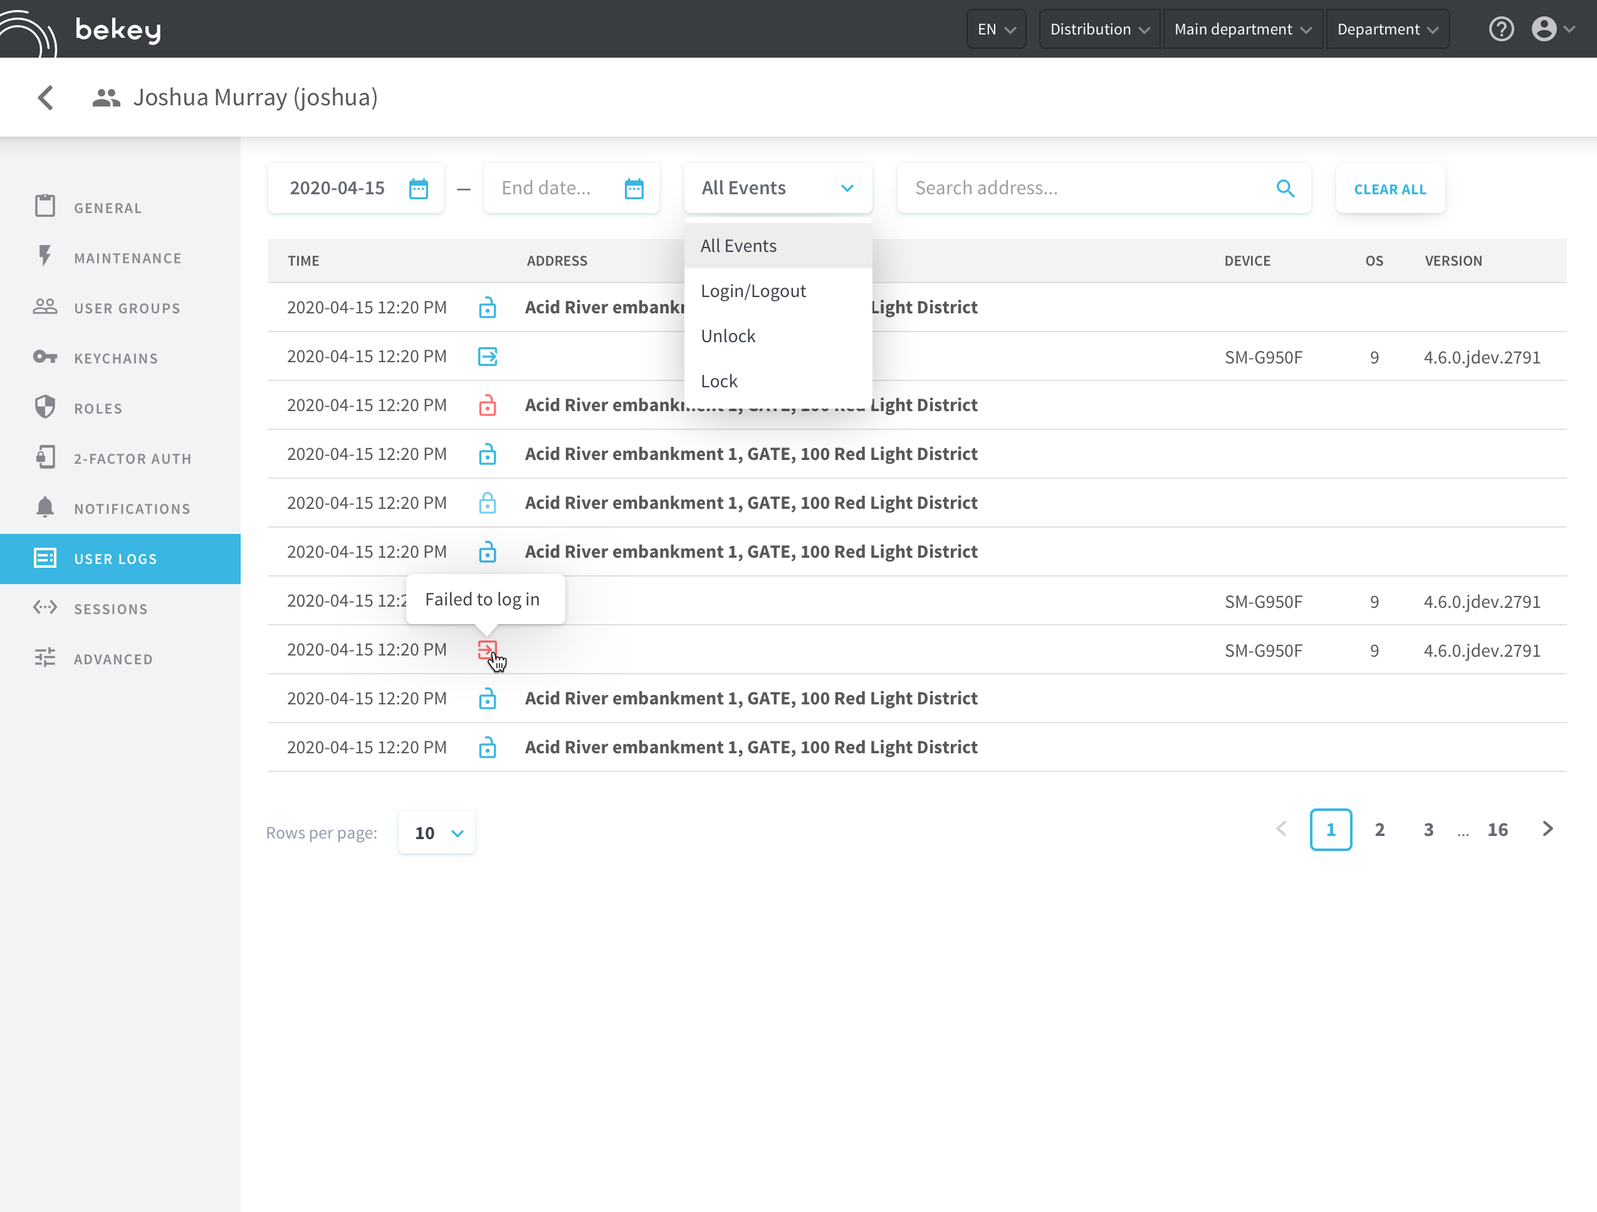Image resolution: width=1597 pixels, height=1212 pixels.
Task: Click the User Logs list icon
Action: point(45,557)
